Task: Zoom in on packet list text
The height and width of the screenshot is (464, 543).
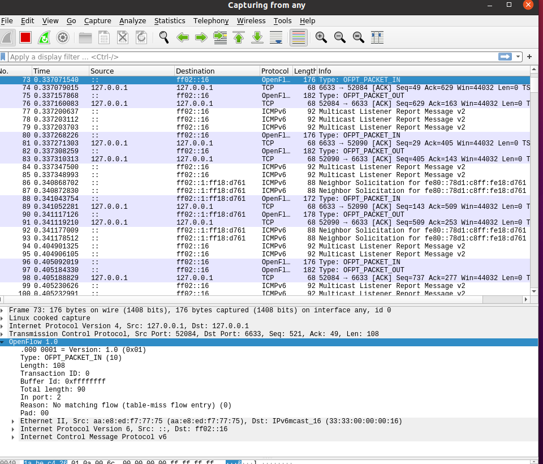Action: pyautogui.click(x=321, y=37)
